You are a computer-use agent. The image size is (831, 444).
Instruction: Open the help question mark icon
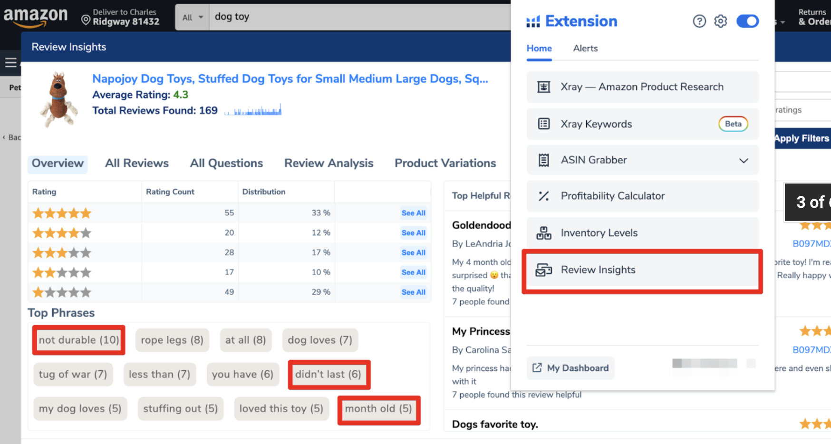tap(699, 21)
